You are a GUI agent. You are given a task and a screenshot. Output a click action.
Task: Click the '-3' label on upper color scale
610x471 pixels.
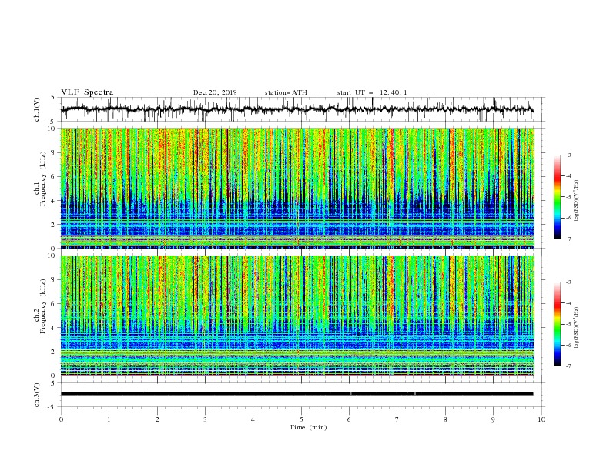568,155
